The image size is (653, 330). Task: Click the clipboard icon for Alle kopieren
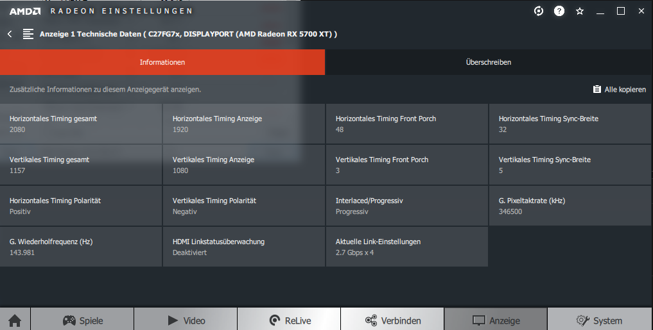(x=596, y=89)
